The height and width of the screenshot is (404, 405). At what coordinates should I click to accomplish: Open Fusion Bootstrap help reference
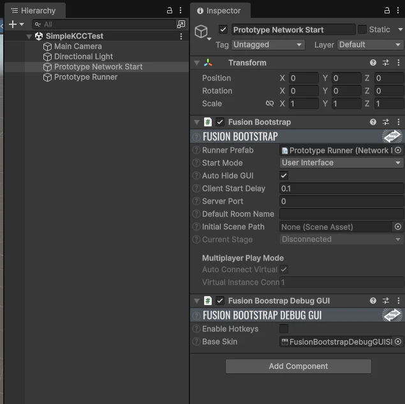coord(372,122)
